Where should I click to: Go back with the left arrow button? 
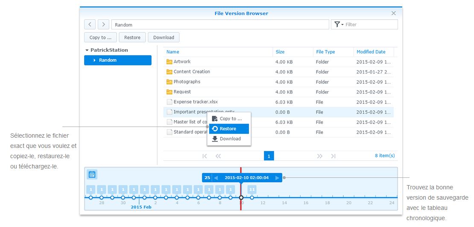pyautogui.click(x=90, y=24)
